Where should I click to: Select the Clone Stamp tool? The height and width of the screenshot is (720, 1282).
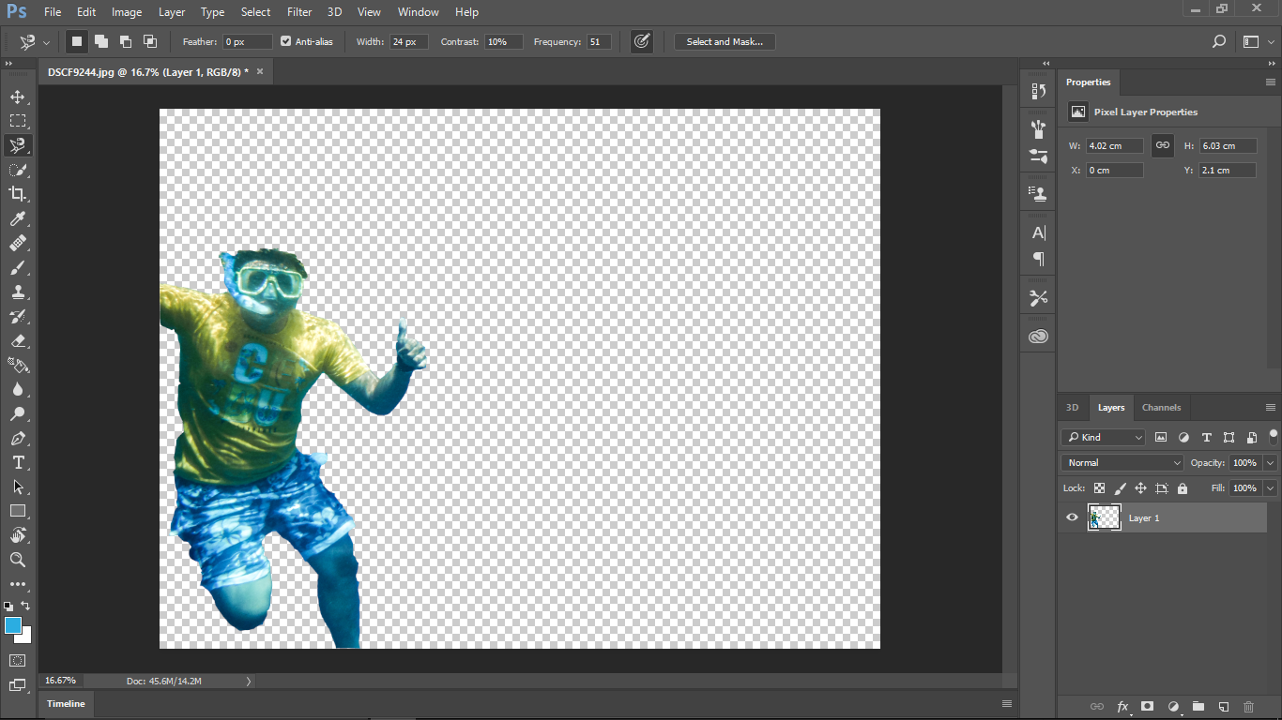tap(18, 292)
